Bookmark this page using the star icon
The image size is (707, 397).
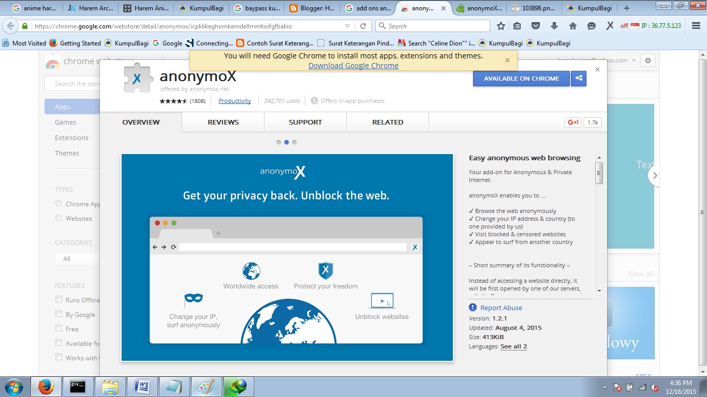point(501,26)
